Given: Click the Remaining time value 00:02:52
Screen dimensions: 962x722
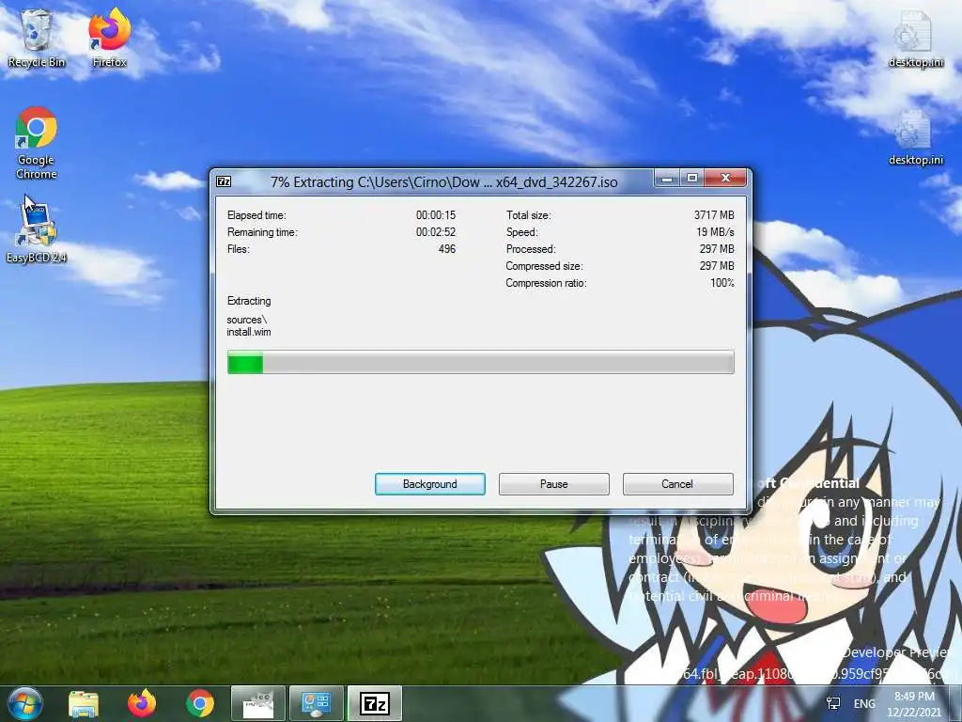Looking at the screenshot, I should [436, 232].
